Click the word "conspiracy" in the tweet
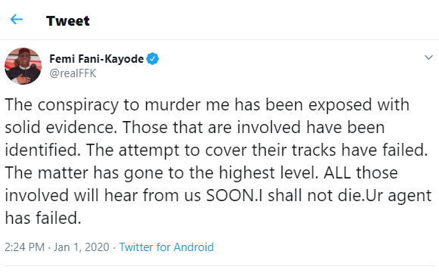This screenshot has height=273, width=439. click(x=78, y=105)
